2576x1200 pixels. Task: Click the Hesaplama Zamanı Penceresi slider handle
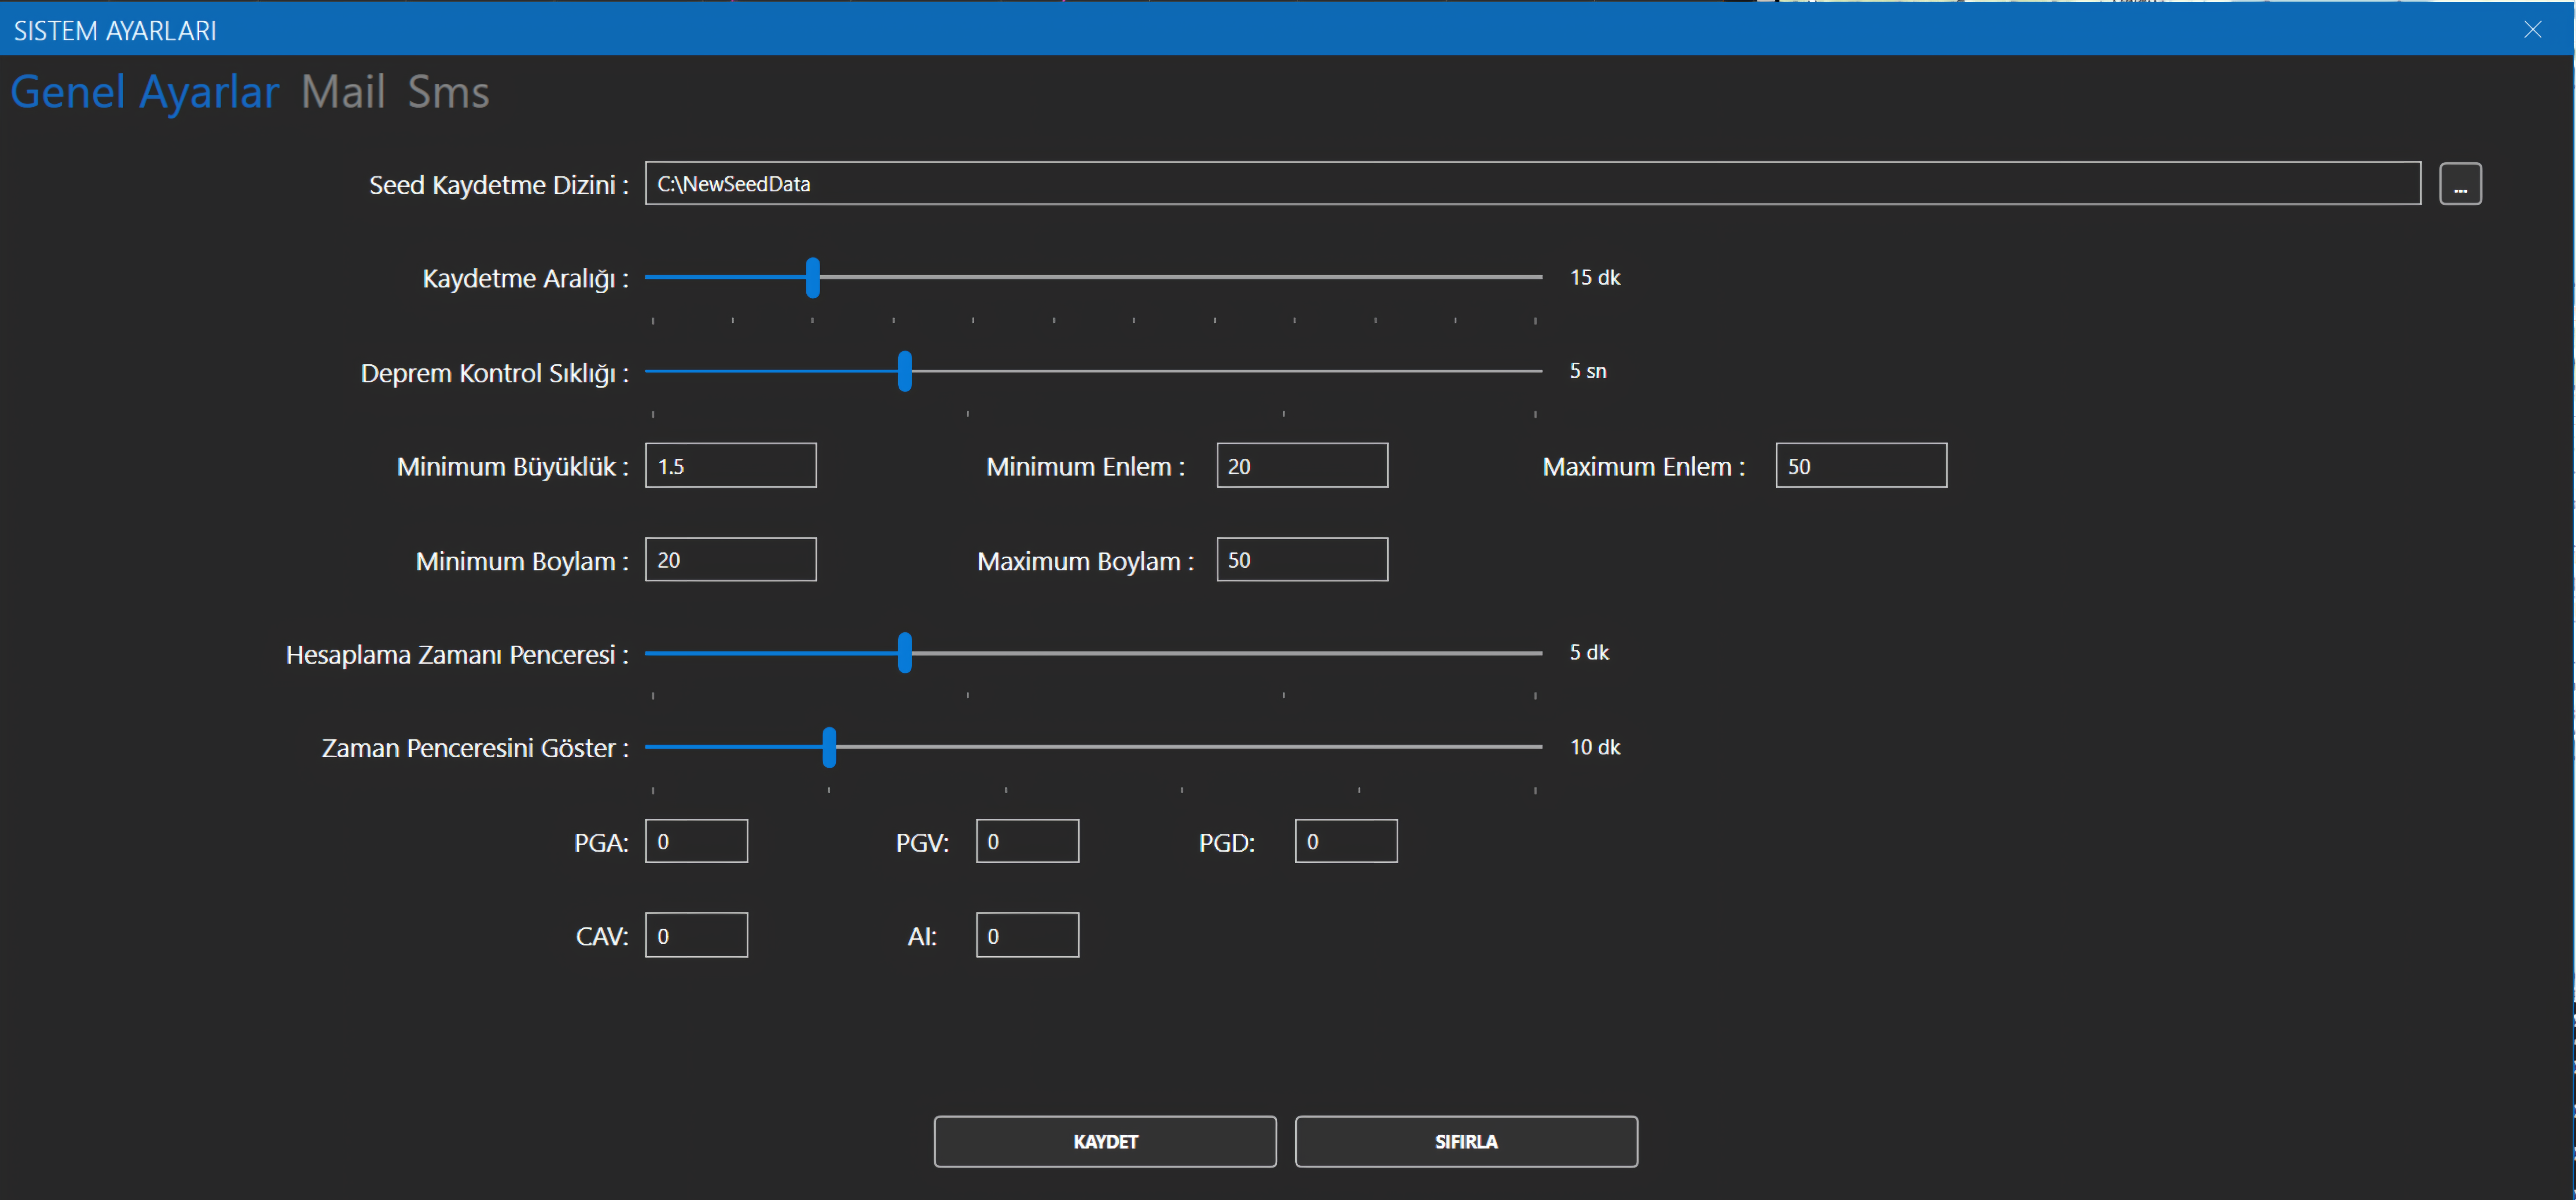pos(905,653)
